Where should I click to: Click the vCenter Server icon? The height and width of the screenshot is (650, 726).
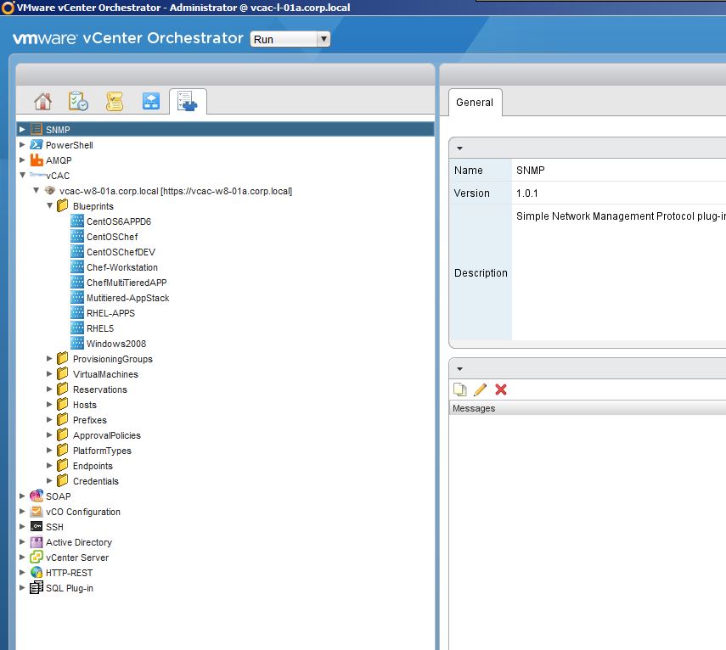[x=37, y=557]
